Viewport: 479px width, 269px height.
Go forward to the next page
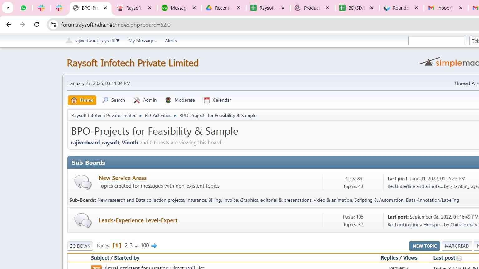click(22, 25)
